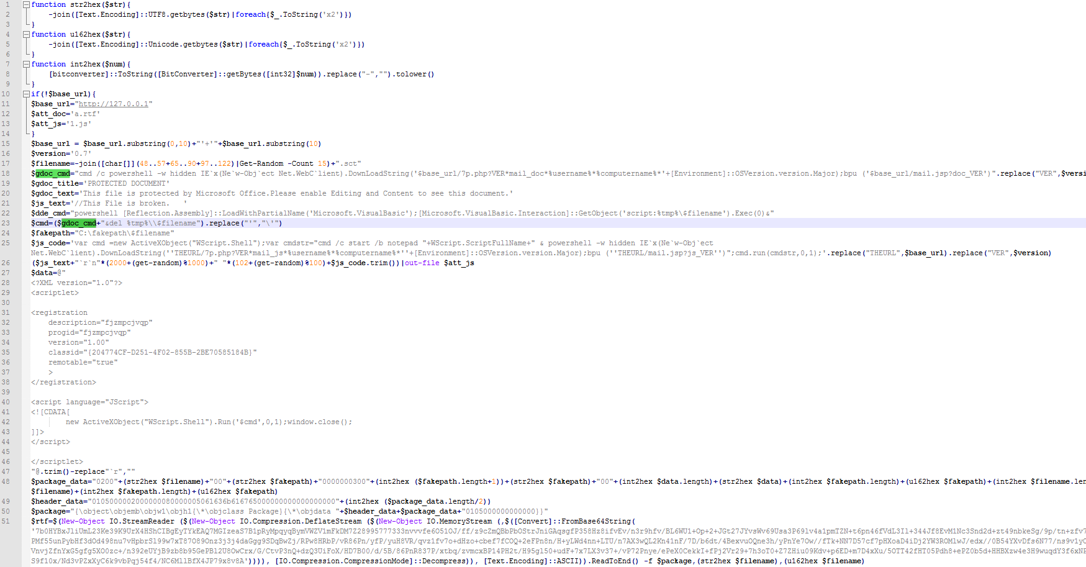Click 'PROTECTED DOCUMENT' string in $gdoc_title
1086x567 pixels.
click(x=126, y=183)
